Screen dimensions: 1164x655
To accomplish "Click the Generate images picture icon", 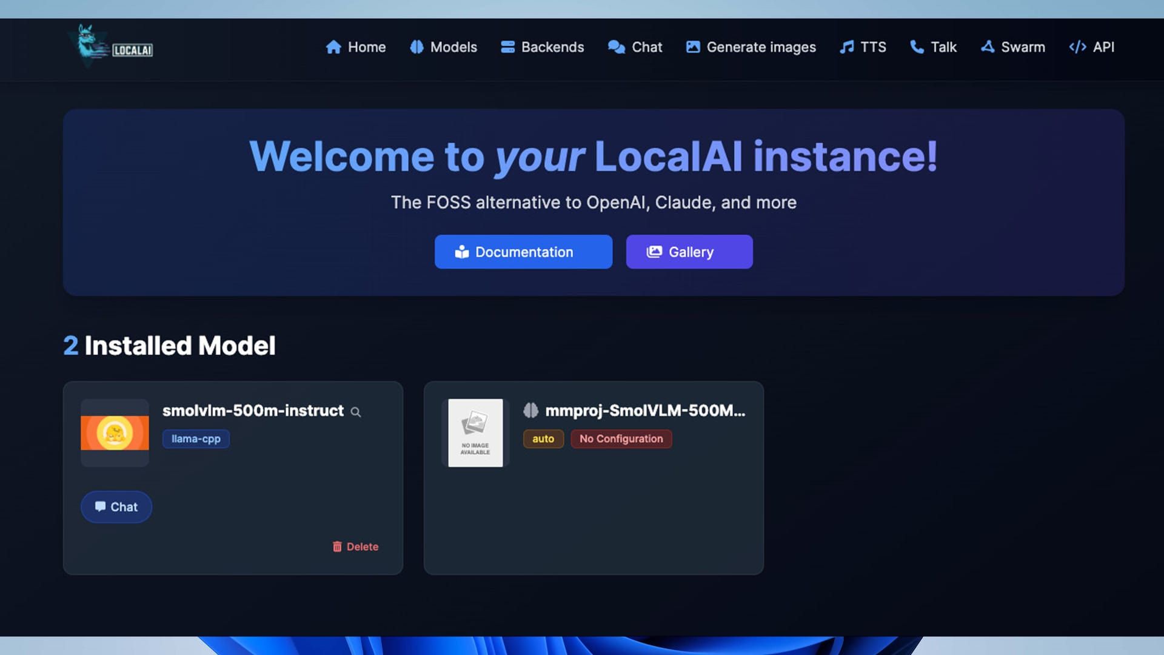I will click(x=693, y=47).
